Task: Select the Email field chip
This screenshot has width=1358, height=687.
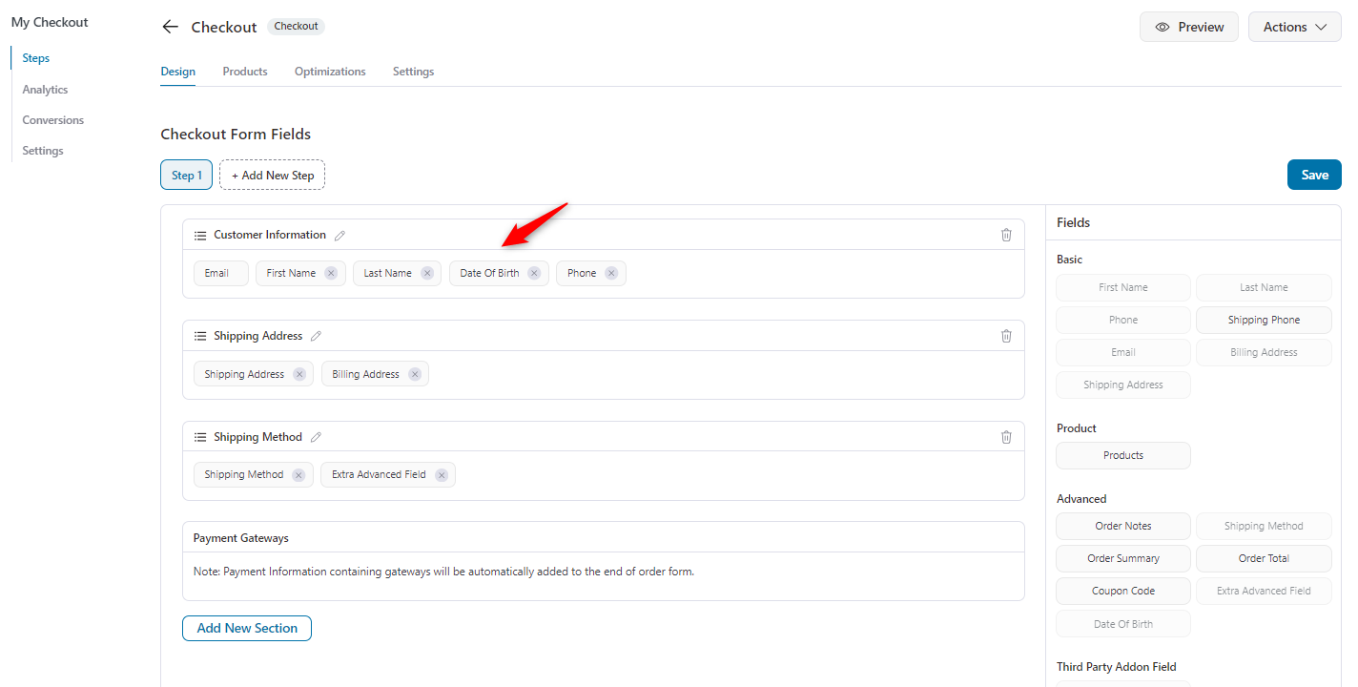Action: click(x=220, y=273)
